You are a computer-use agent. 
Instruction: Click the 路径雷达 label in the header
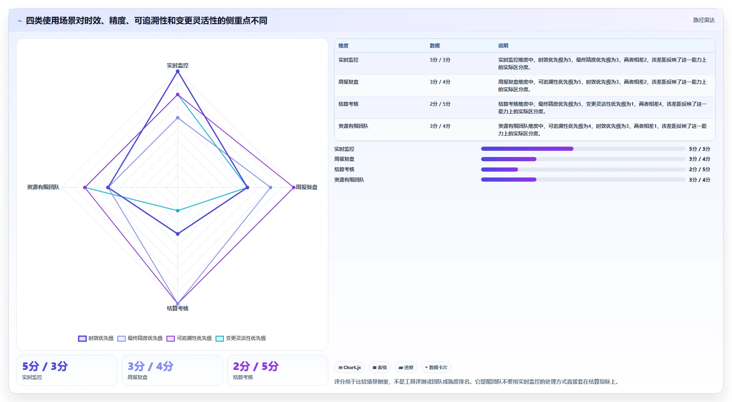pos(704,20)
